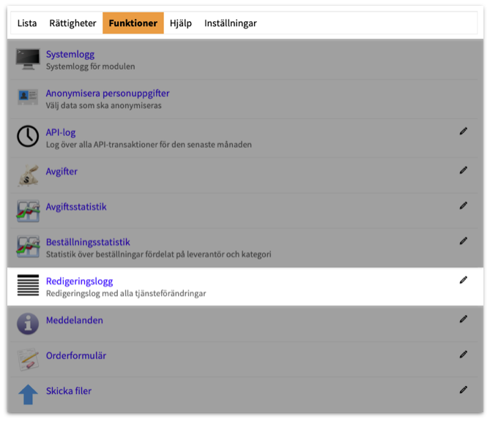Open the Systemlogg link
The image size is (490, 421).
coord(70,55)
